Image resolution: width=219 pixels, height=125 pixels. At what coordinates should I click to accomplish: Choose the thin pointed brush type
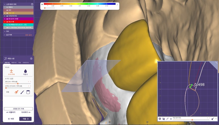point(21,92)
